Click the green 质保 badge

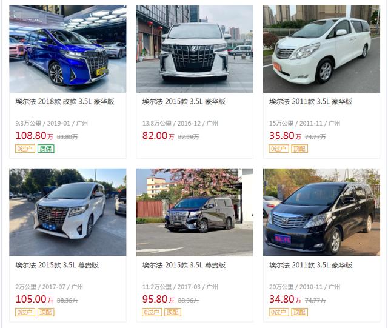(46, 149)
